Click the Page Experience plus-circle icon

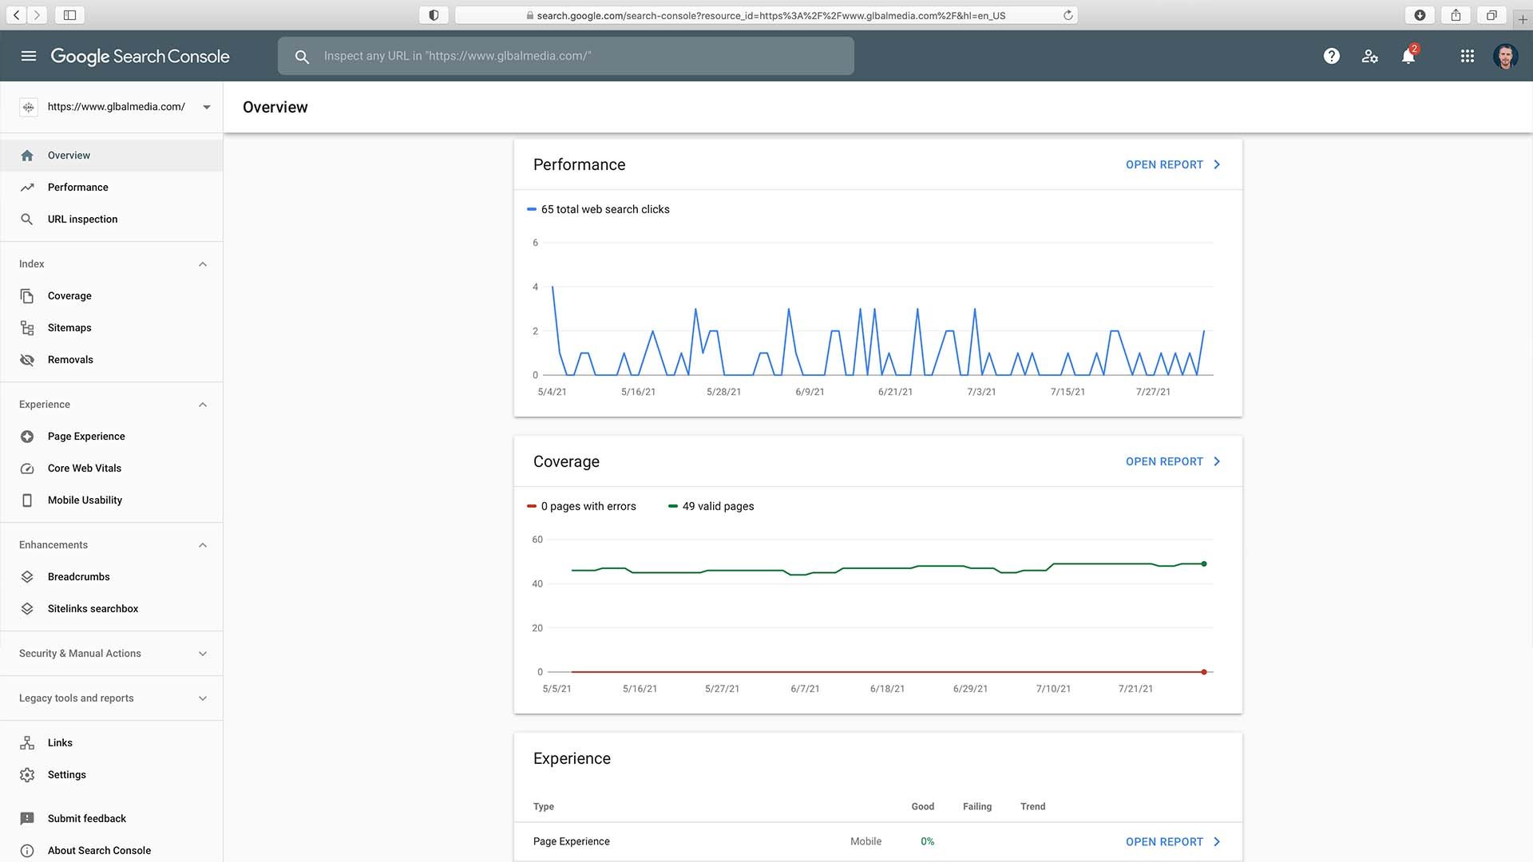(27, 437)
